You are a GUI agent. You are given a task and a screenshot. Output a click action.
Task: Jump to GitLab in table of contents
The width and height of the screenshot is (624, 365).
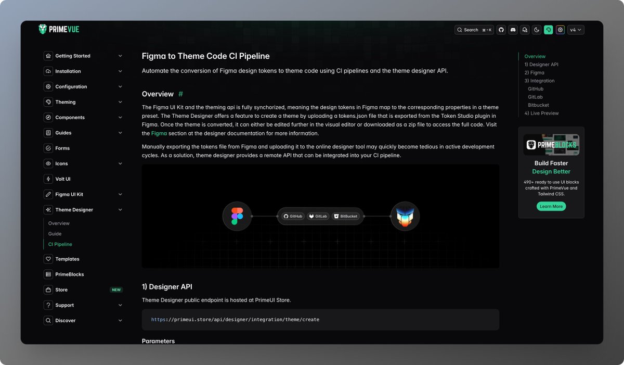point(535,97)
